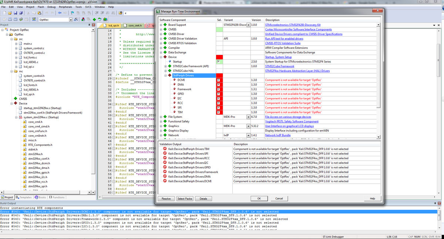
Task: Open the File System MDK-Pro variant dropdown
Action: pyautogui.click(x=248, y=117)
